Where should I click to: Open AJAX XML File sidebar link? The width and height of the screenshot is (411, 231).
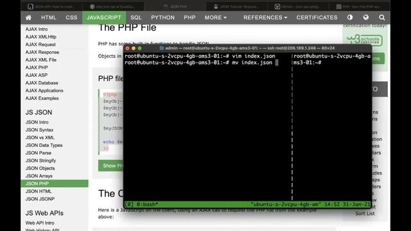click(41, 60)
